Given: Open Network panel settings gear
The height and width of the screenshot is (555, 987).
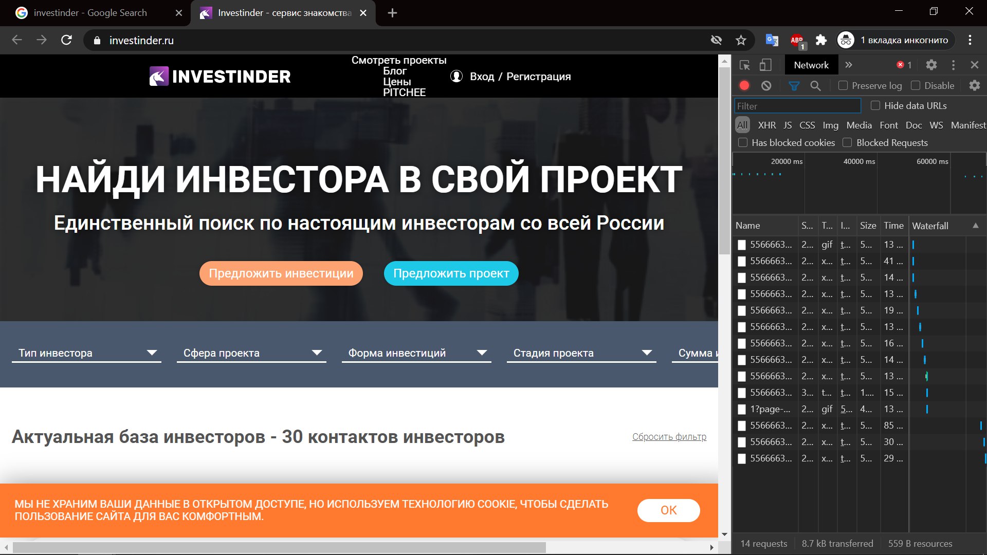Looking at the screenshot, I should 975,86.
